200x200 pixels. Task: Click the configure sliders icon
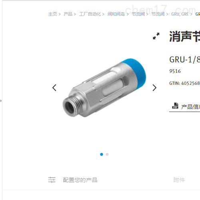click(x=52, y=180)
